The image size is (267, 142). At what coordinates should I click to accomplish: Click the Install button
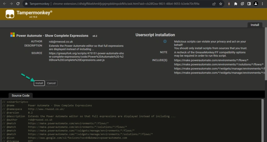[39, 83]
